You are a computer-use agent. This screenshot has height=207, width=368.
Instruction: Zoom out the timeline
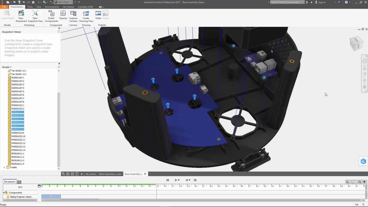click(347, 182)
